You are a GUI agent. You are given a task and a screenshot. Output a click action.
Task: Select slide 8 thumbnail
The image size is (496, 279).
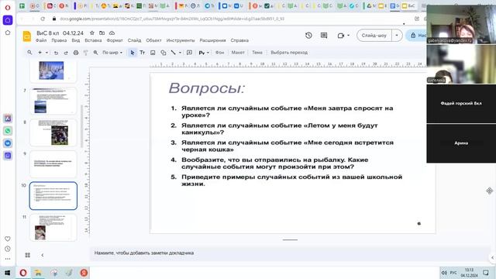tap(53, 133)
